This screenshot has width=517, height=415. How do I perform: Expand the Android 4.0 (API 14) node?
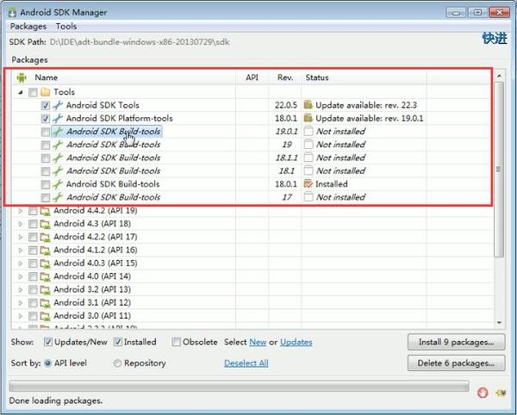pos(21,276)
